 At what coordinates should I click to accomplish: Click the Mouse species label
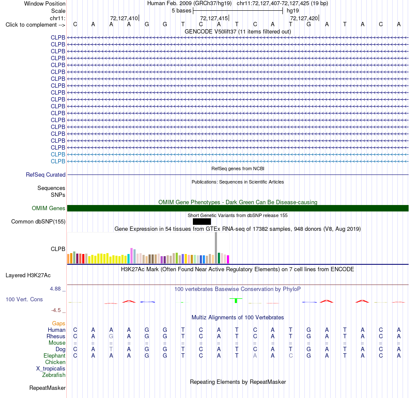click(x=57, y=343)
